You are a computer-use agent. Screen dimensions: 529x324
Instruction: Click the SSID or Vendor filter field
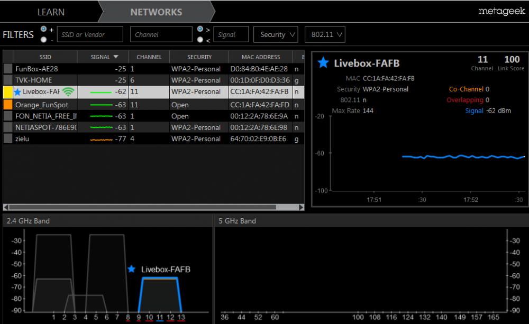point(89,34)
